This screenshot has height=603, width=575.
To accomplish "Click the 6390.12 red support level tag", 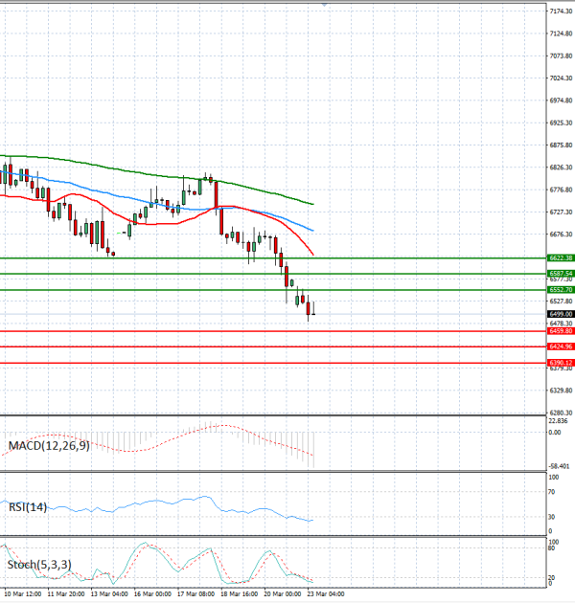I will [561, 363].
